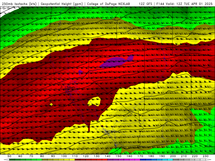Image resolution: width=215 pixels, height=161 pixels.
Task: Click the darkest green swatch under 50
Action: 12,160
